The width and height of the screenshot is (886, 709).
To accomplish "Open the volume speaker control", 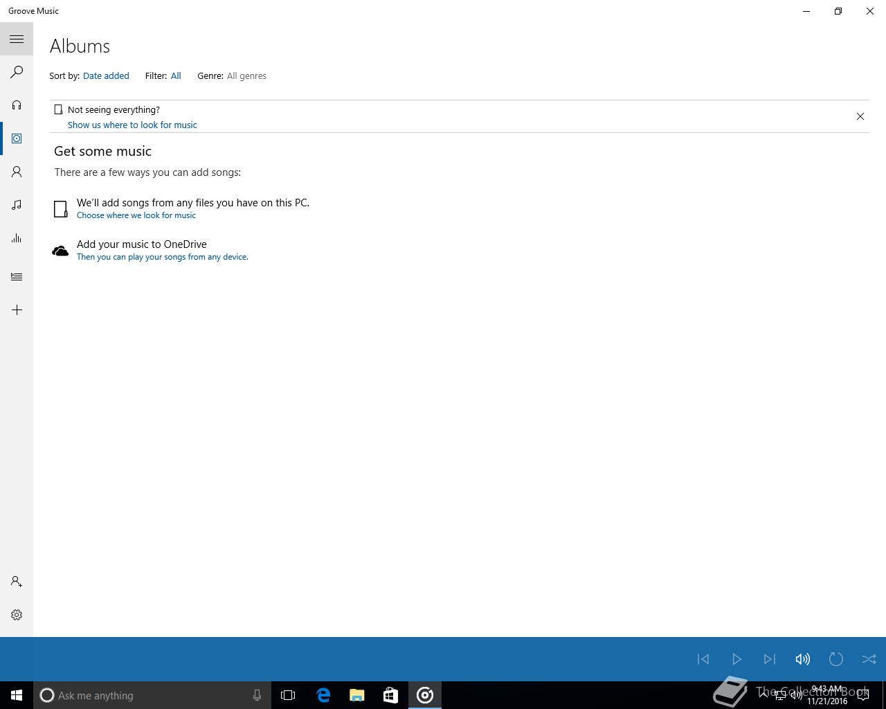I will (x=803, y=659).
